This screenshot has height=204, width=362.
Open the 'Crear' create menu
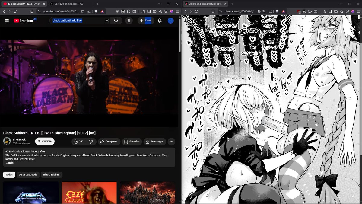pos(146,21)
